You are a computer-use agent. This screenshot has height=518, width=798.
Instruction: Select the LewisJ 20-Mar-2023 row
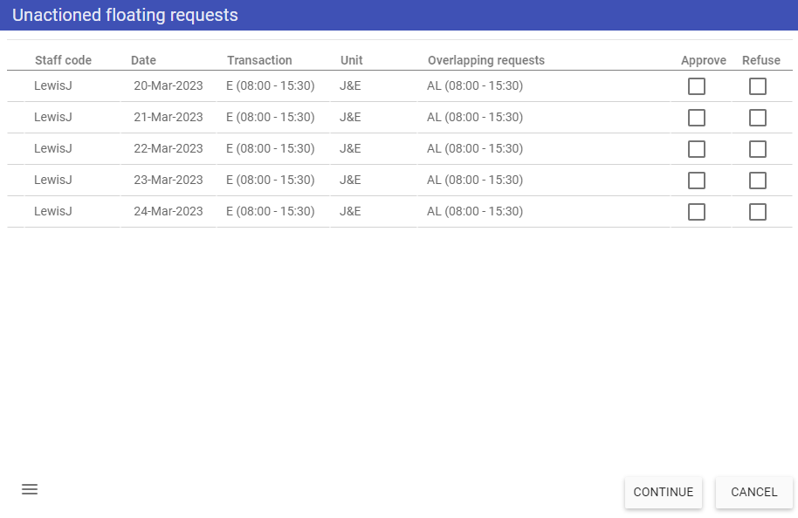tap(400, 86)
